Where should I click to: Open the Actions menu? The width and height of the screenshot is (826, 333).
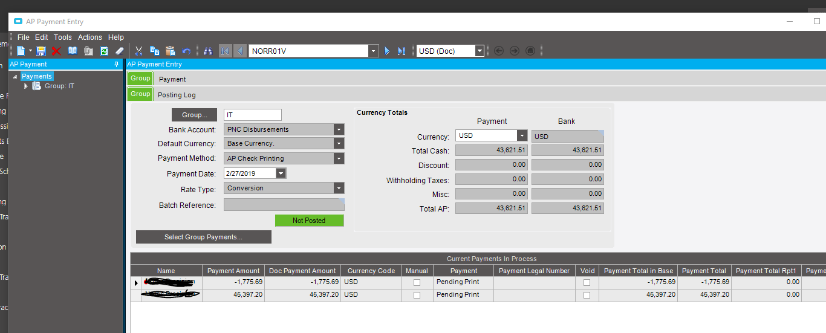(90, 37)
